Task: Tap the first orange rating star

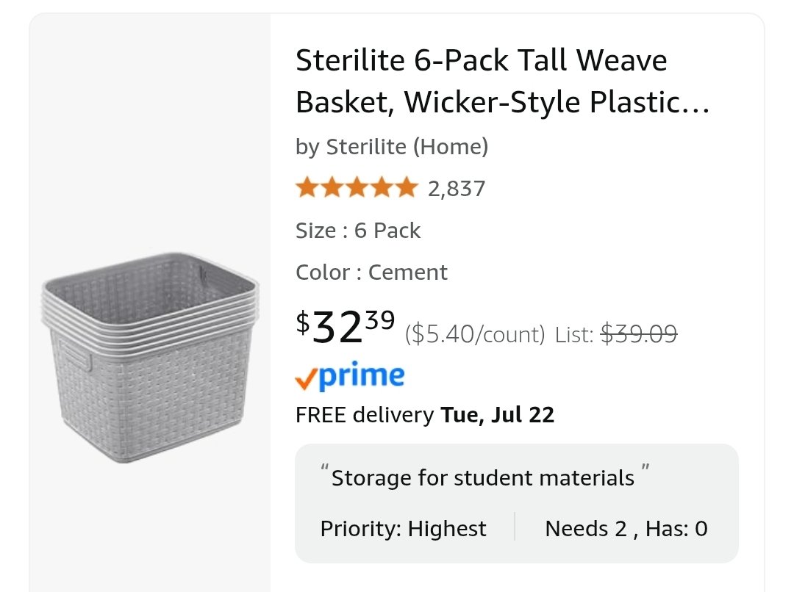Action: click(308, 188)
